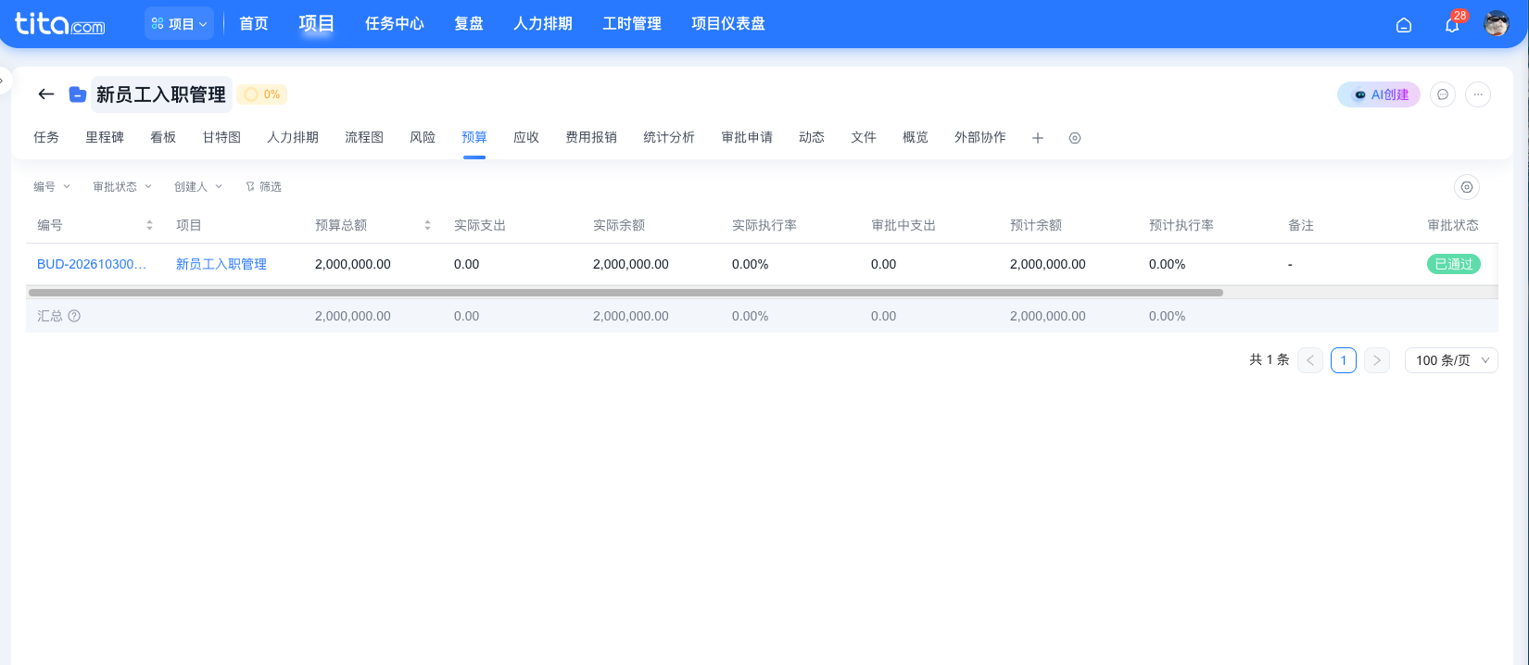Switch to the 文件 tab

(864, 137)
